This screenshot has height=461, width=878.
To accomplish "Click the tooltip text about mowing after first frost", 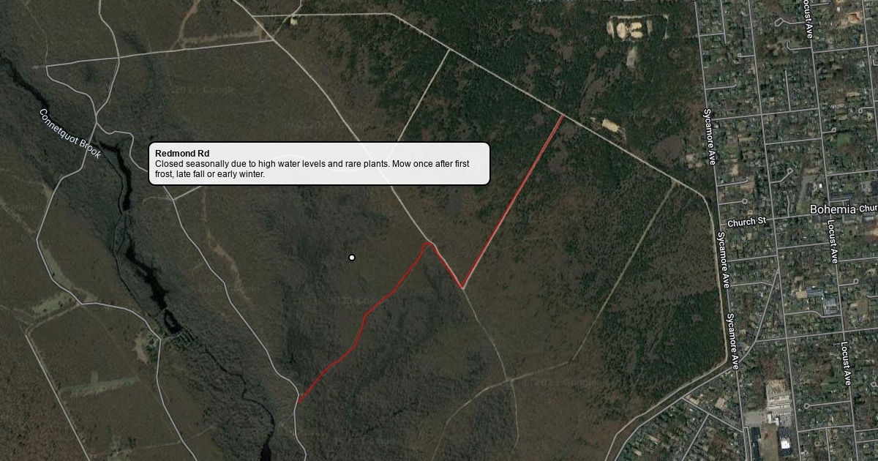I will coord(312,169).
